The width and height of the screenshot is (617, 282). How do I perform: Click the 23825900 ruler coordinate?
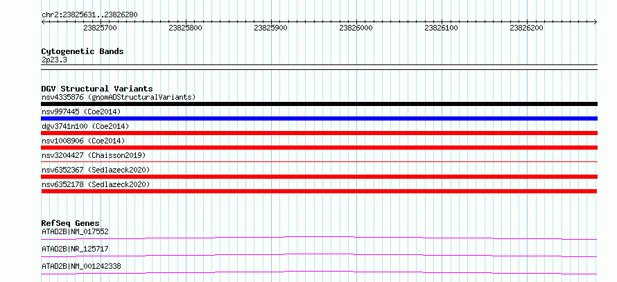(271, 28)
